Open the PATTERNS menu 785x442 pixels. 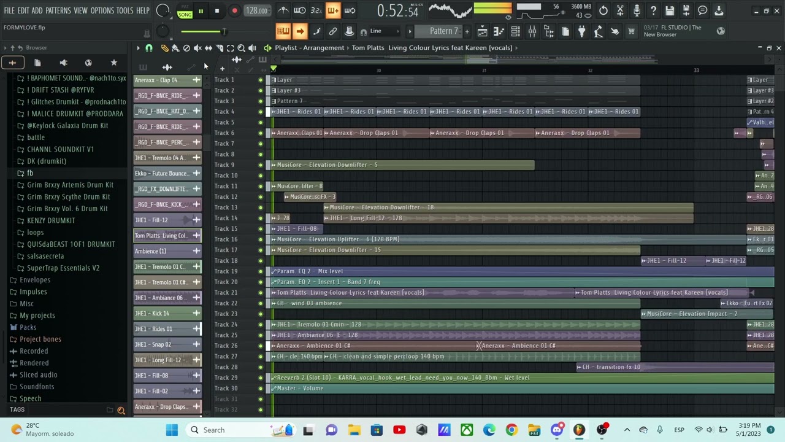[58, 11]
